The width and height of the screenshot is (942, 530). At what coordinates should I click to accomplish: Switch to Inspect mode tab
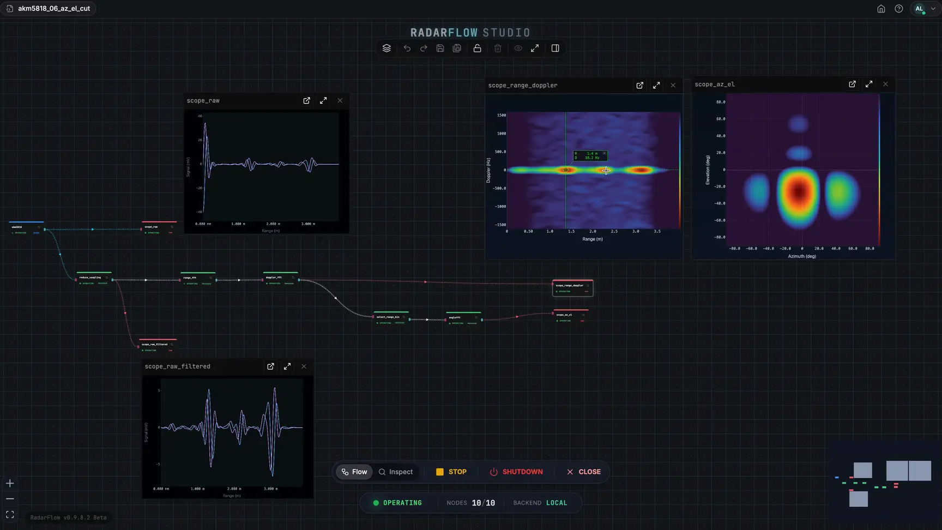pos(396,472)
